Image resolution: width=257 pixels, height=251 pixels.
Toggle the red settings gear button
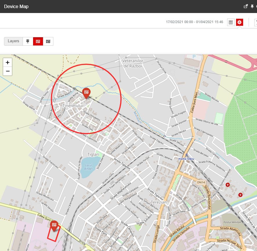pos(240,22)
